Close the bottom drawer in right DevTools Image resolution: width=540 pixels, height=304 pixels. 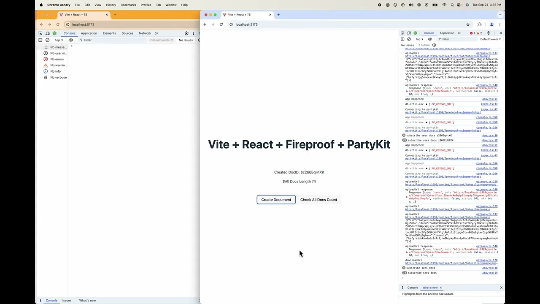(501, 288)
